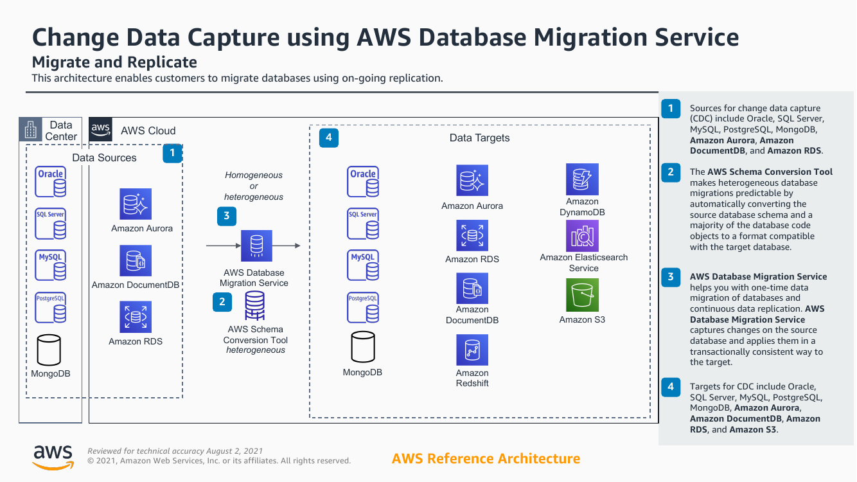Viewport: 857px width, 482px height.
Task: Click the Amazon S3 bucket icon
Action: 582,295
